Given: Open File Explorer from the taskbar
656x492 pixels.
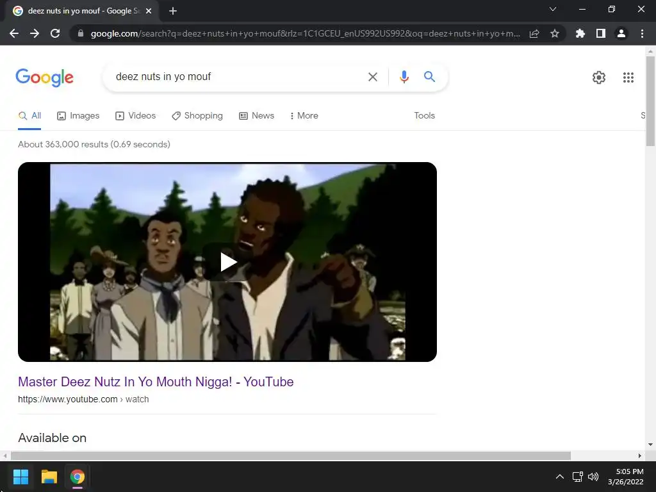Looking at the screenshot, I should click(49, 477).
